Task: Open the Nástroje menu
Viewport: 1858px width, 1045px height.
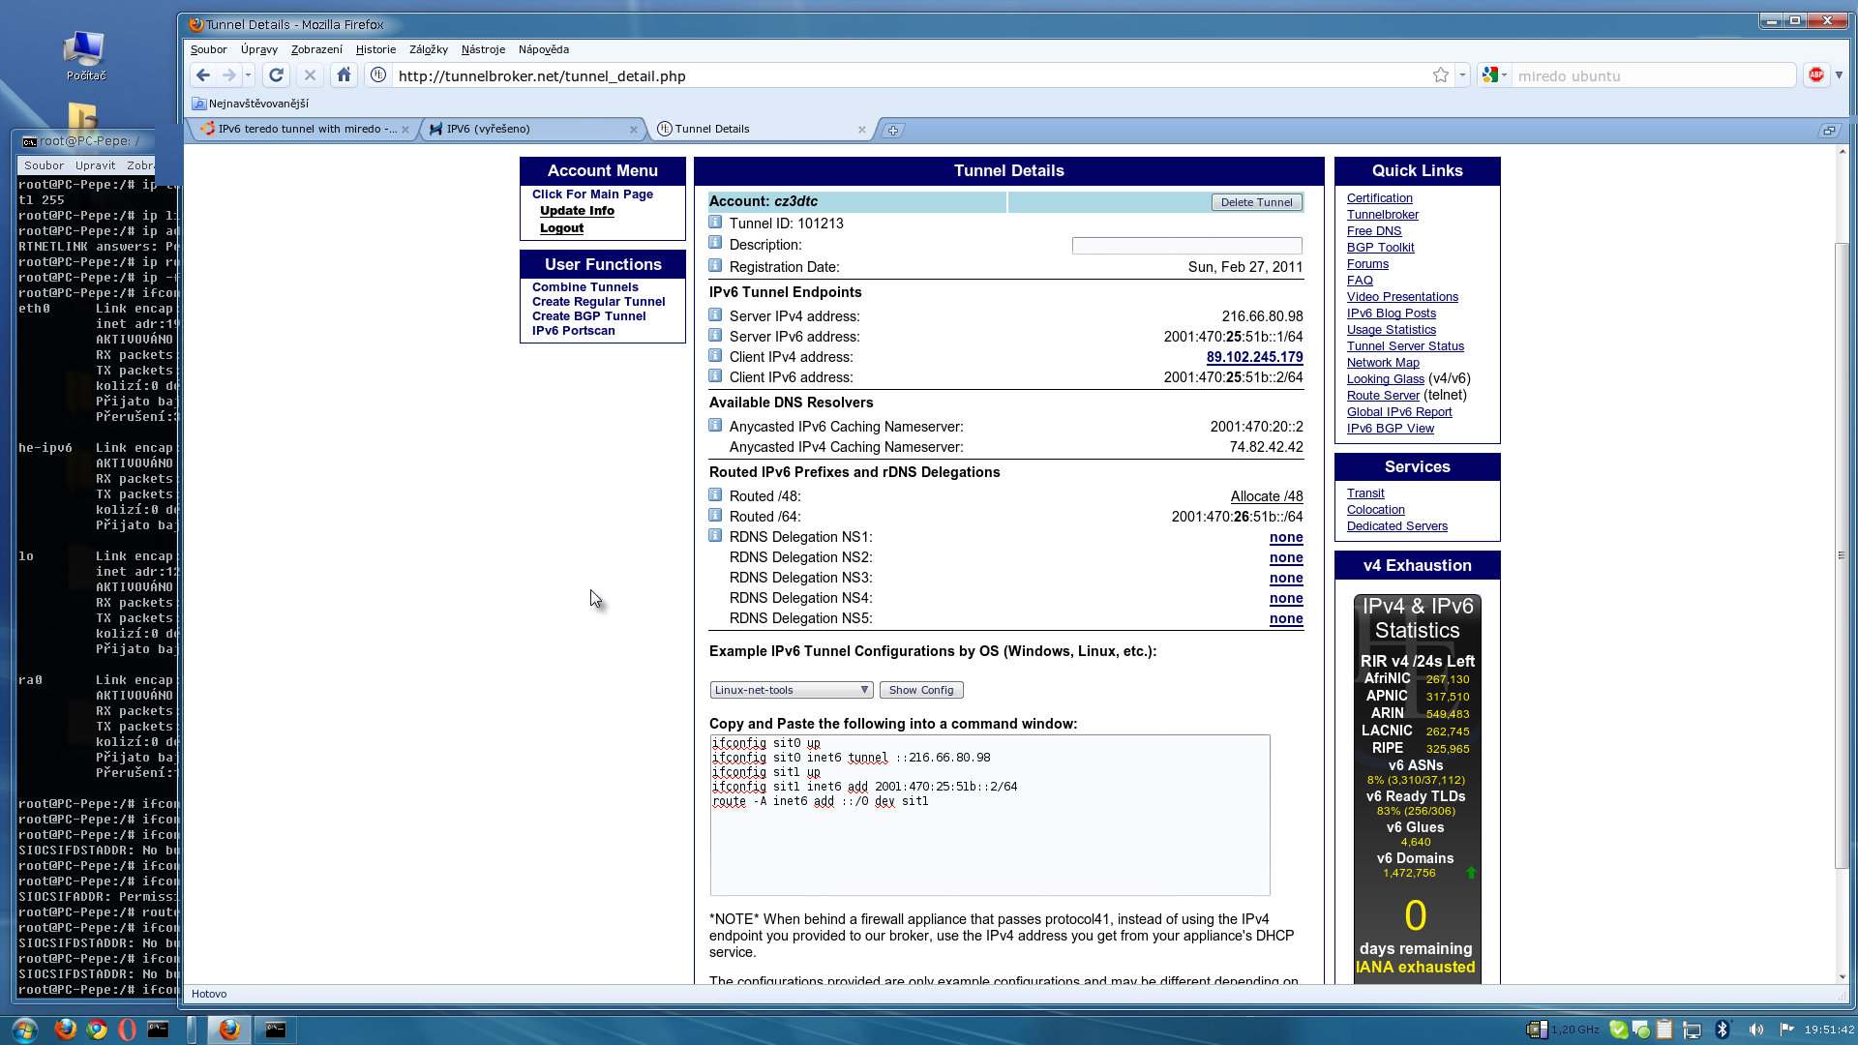Action: pyautogui.click(x=483, y=49)
